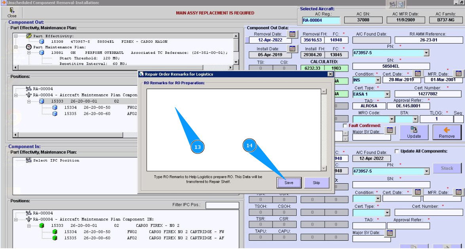Click the Update component button
This screenshot has height=249, width=465.
coord(414,132)
